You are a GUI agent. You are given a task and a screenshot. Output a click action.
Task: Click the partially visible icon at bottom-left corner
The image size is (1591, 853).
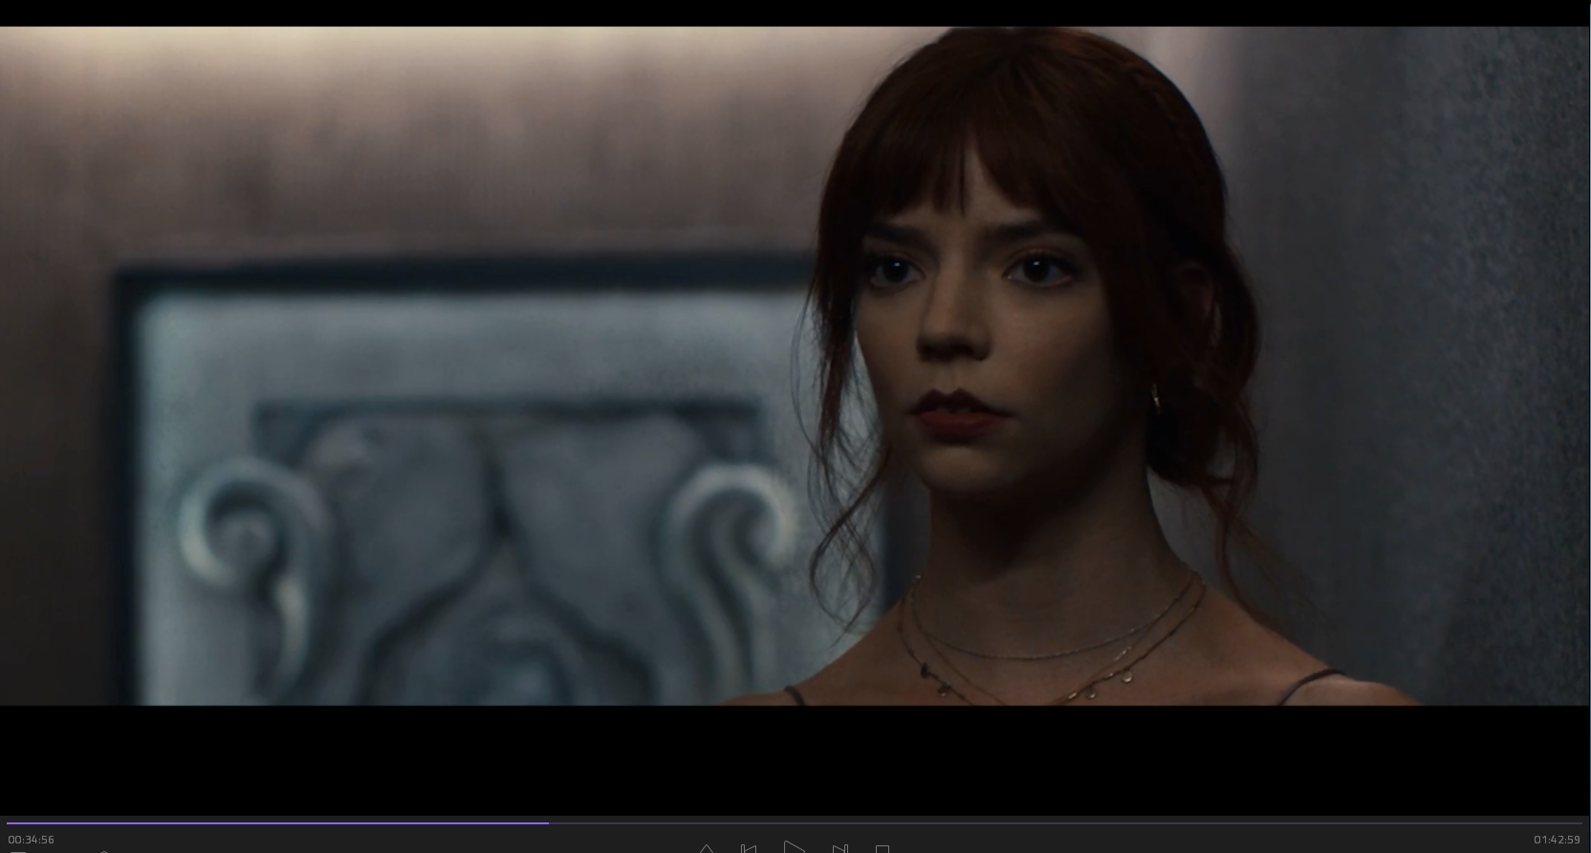17,850
